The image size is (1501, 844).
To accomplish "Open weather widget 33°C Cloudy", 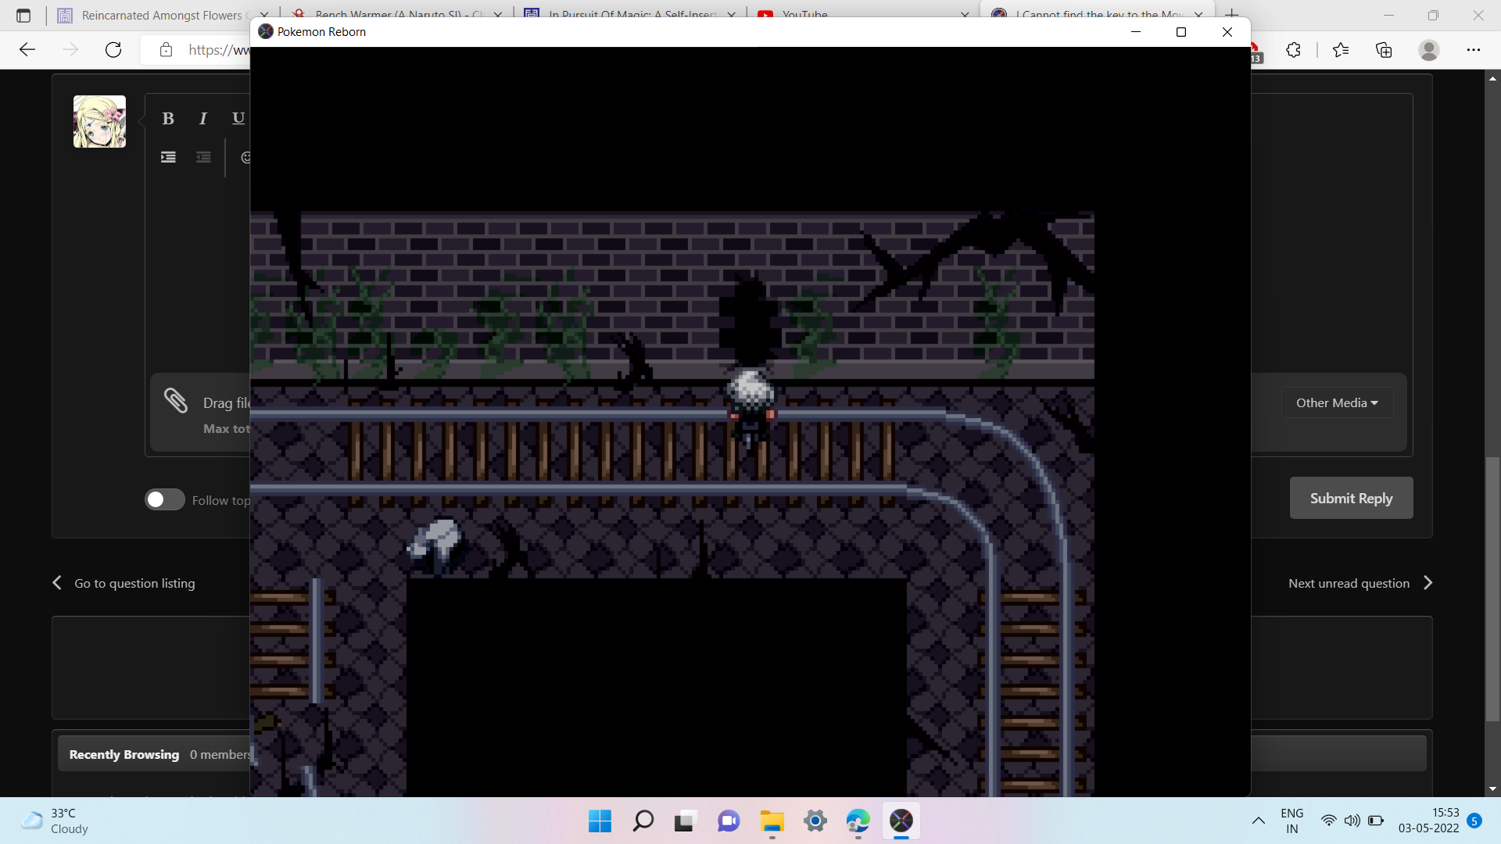I will pyautogui.click(x=55, y=821).
